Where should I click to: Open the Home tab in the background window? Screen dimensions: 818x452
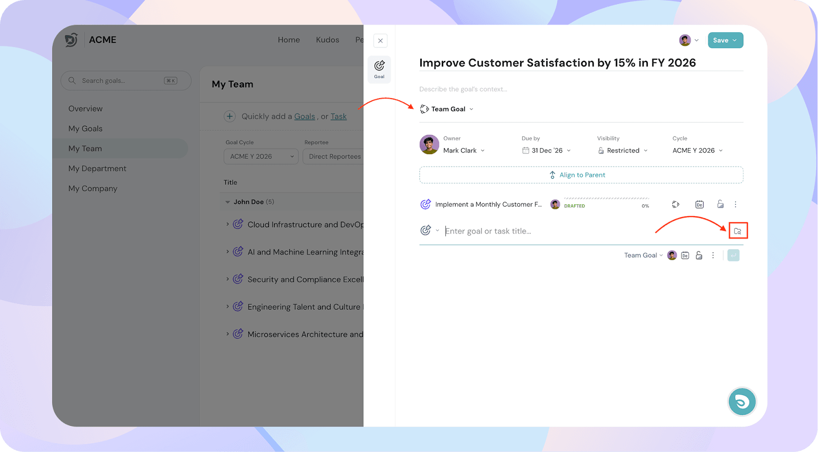[x=289, y=40]
